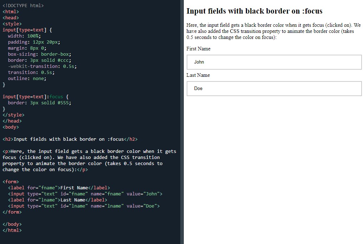
Task: Click the width: 100% property in the code
Action: coord(21,36)
